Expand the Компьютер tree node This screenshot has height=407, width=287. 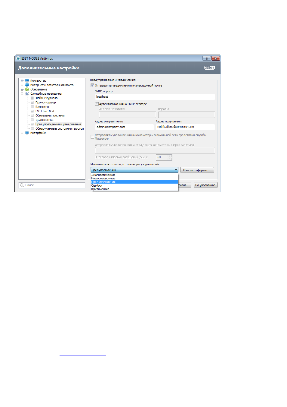point(22,81)
